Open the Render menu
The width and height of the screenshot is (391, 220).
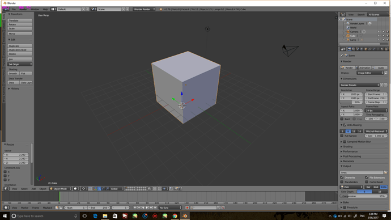(23, 9)
